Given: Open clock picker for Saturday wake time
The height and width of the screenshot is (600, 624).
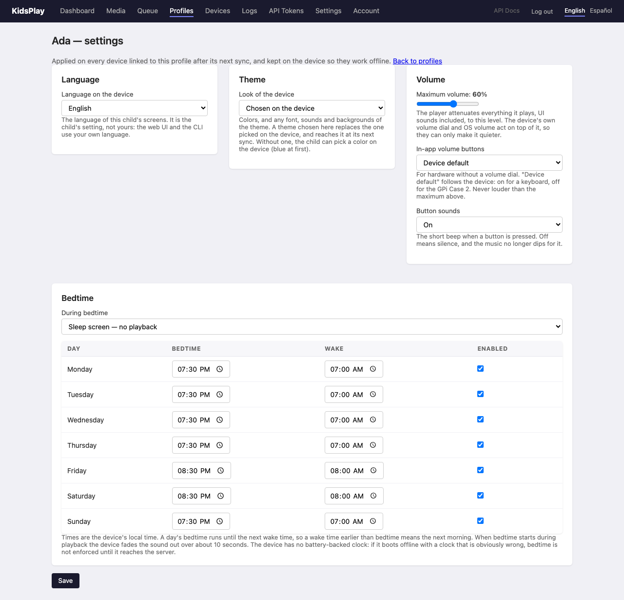Looking at the screenshot, I should [x=373, y=496].
